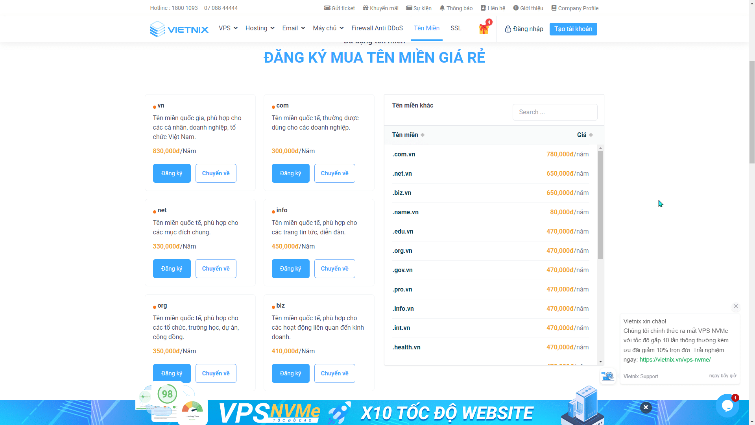
Task: Click Đăng ký for the info domain
Action: [290, 269]
